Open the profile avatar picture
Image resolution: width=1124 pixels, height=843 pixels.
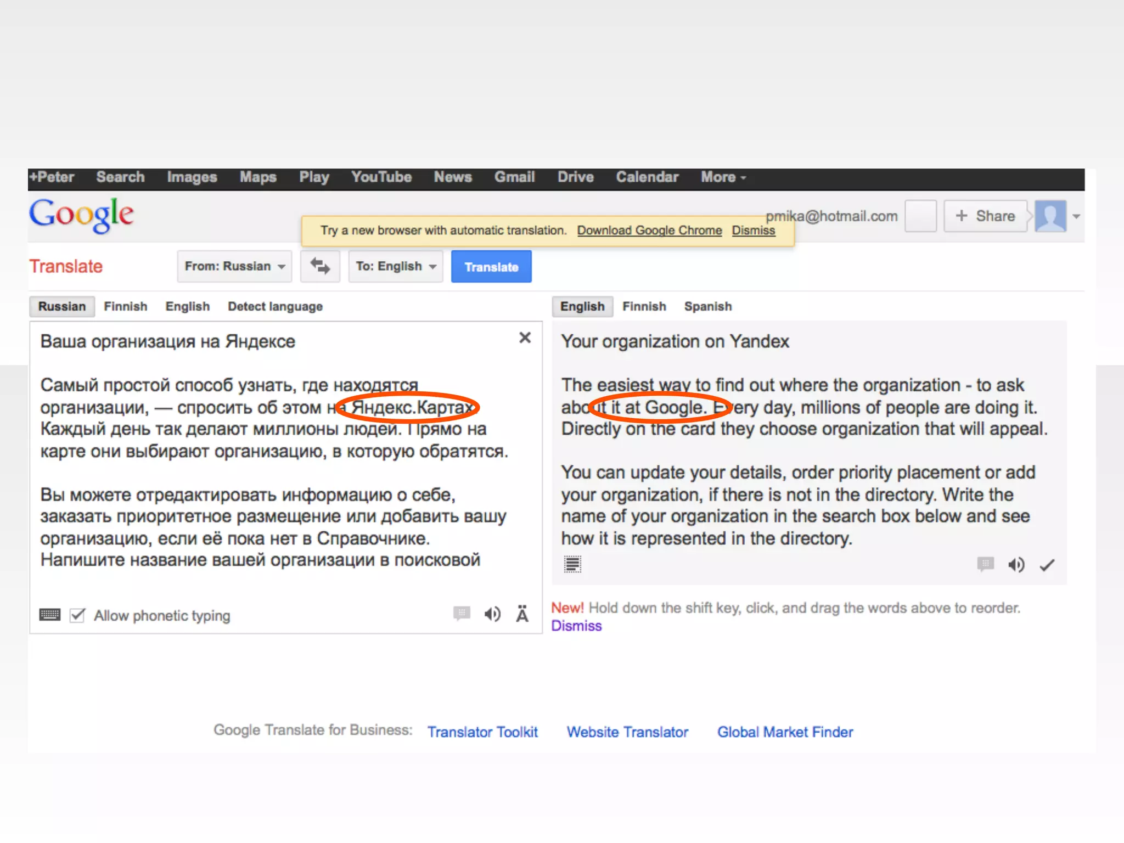[x=1050, y=216]
